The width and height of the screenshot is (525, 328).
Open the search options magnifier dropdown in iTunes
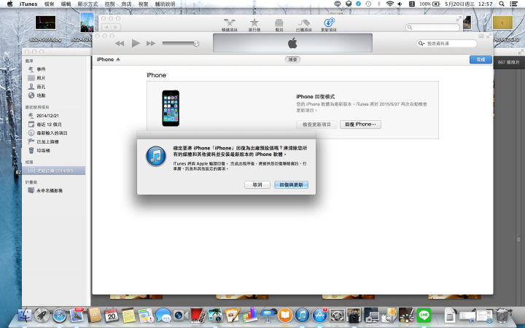(421, 44)
